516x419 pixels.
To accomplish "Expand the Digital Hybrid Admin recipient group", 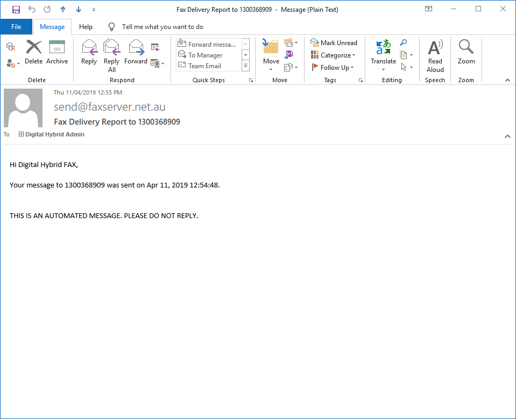I will 21,134.
